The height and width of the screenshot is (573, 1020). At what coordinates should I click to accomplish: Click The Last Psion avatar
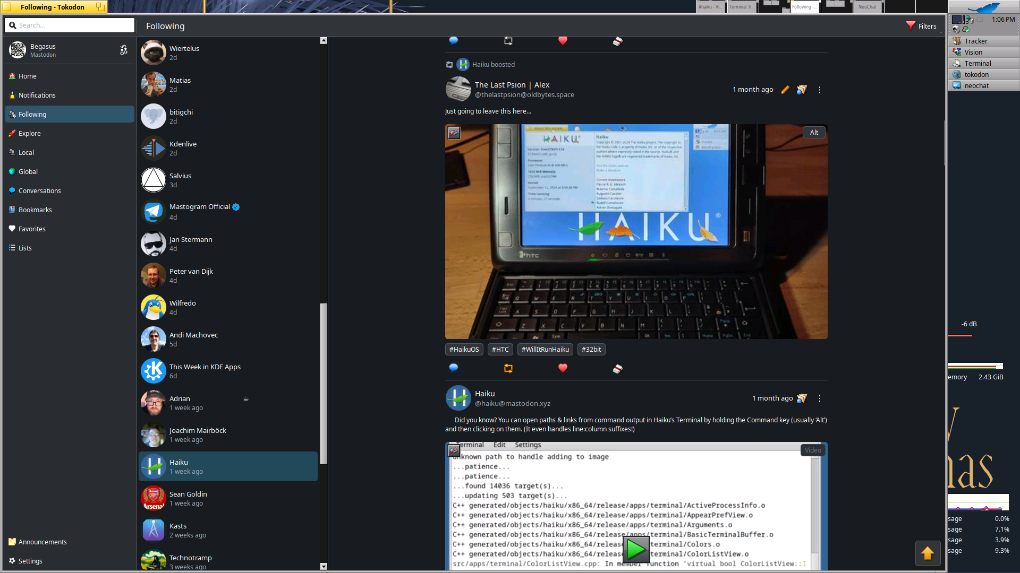[458, 89]
